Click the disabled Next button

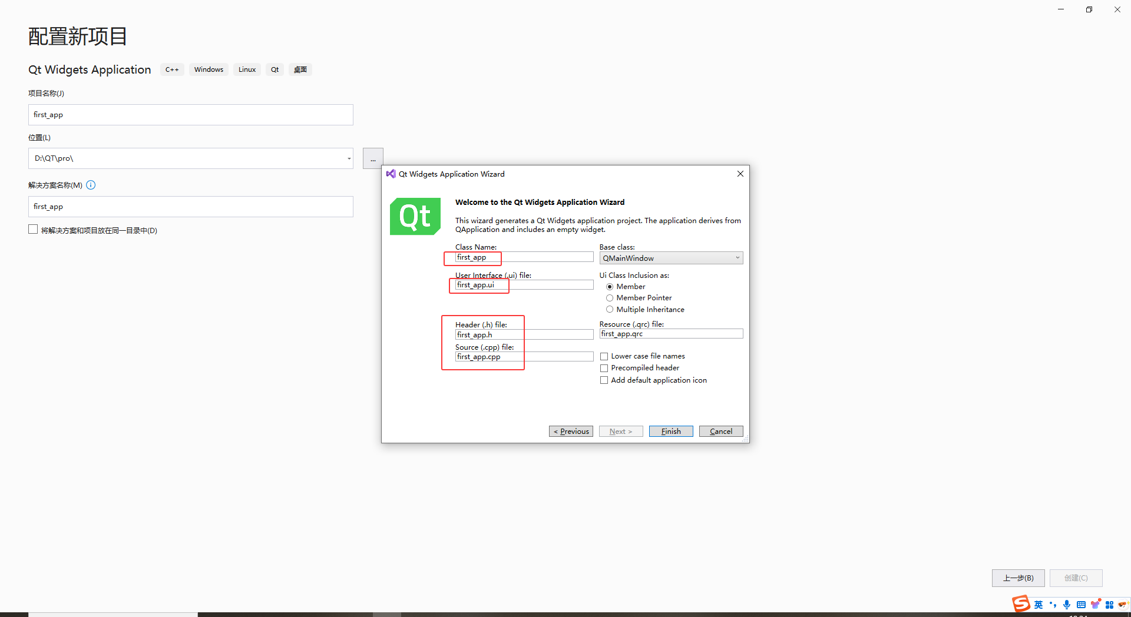point(621,432)
